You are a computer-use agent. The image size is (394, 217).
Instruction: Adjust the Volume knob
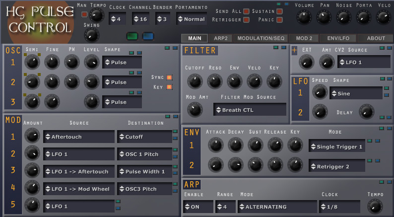click(x=304, y=17)
